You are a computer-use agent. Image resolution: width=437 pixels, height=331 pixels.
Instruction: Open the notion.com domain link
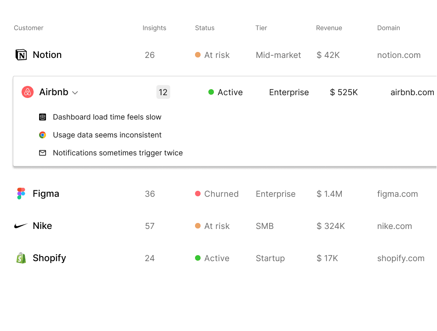tap(399, 55)
